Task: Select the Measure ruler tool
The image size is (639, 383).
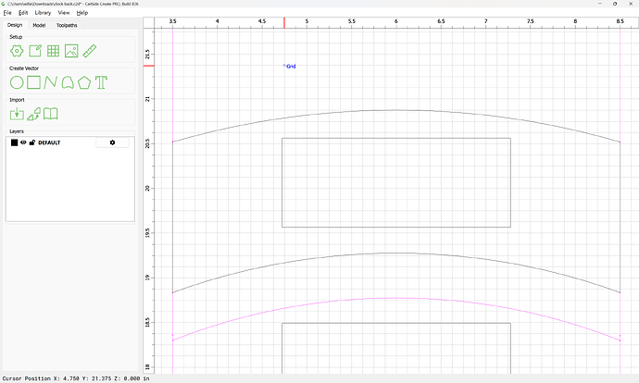Action: [x=90, y=51]
